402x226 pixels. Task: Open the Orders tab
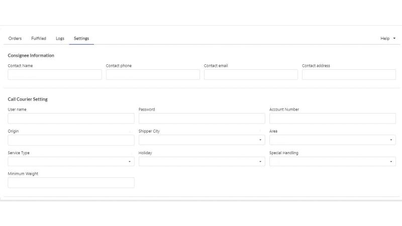click(x=15, y=39)
